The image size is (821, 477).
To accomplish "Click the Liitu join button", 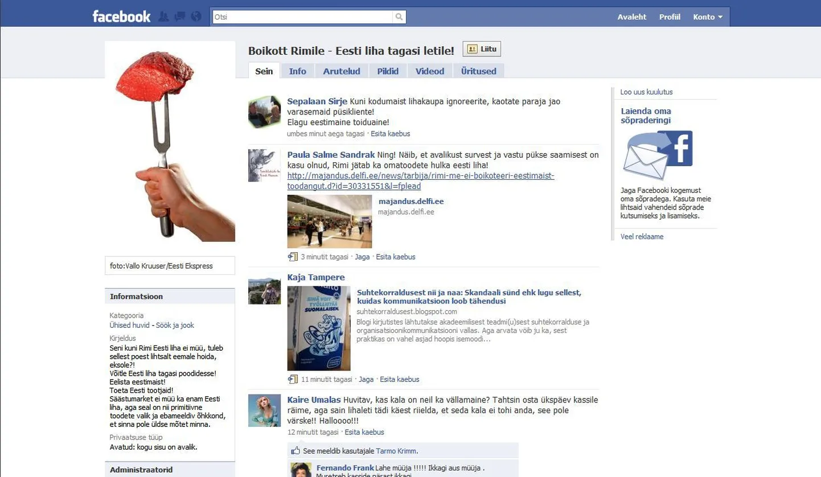I will 482,50.
